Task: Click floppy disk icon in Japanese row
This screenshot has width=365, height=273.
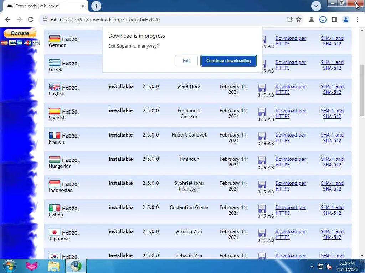Action: point(262,232)
